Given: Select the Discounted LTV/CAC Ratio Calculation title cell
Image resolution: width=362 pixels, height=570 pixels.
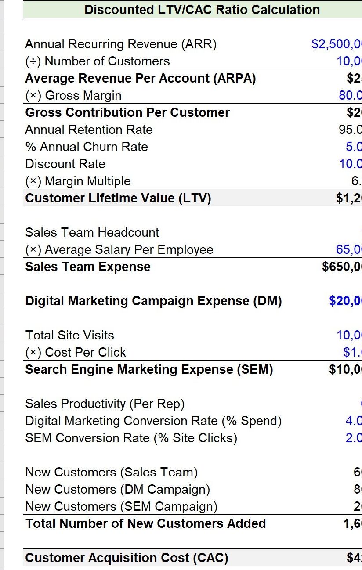Looking at the screenshot, I should click(x=202, y=10).
